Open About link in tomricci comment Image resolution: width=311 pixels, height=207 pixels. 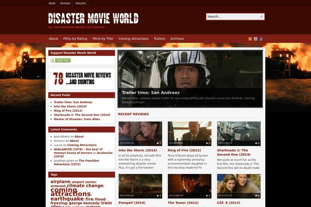(74, 141)
